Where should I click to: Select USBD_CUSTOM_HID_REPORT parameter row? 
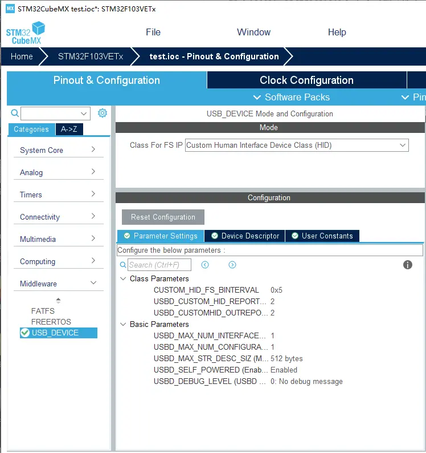click(x=210, y=301)
